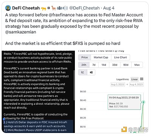This screenshot has width=152, height=136.
Task: Open the Aug 4, 2023 end date field
Action: tap(136, 84)
